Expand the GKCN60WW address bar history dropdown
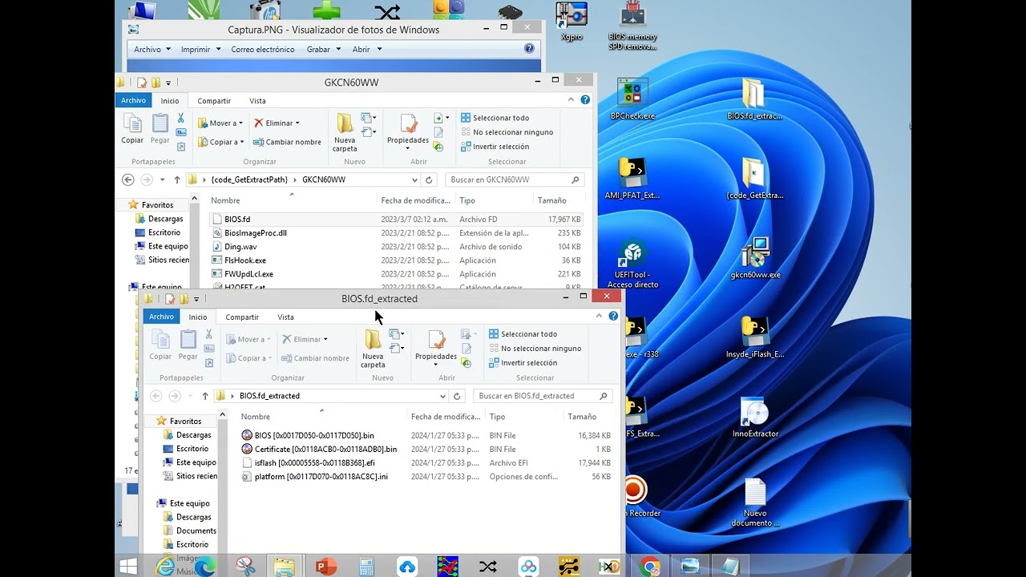 (414, 180)
